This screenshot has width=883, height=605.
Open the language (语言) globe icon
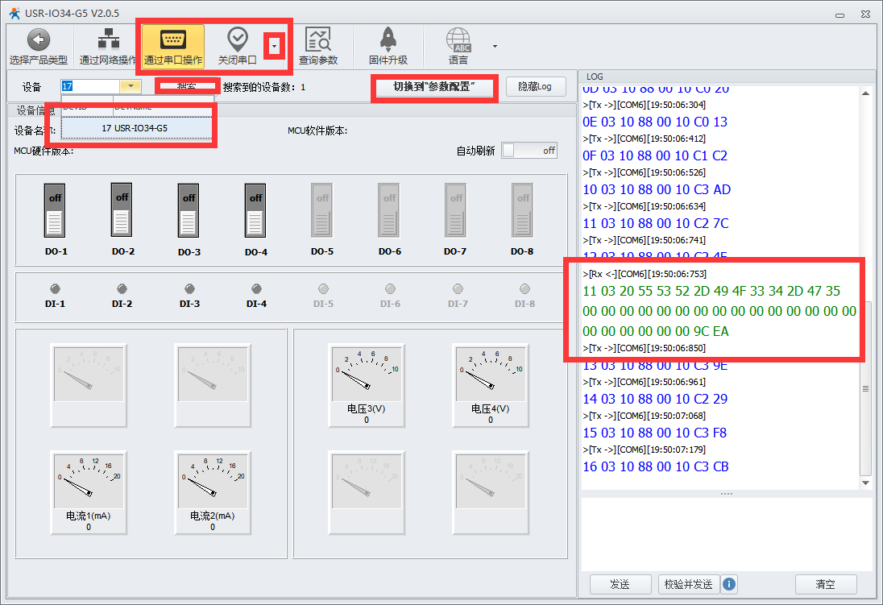(458, 40)
